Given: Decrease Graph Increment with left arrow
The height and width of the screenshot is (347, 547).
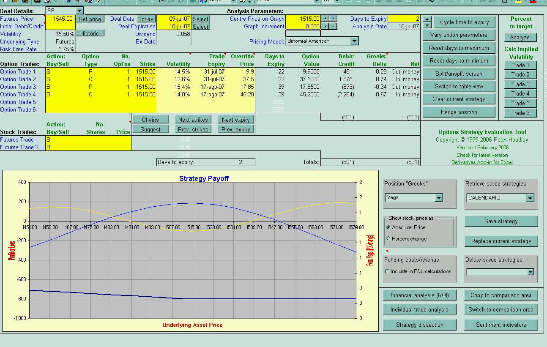Looking at the screenshot, I should 325,26.
